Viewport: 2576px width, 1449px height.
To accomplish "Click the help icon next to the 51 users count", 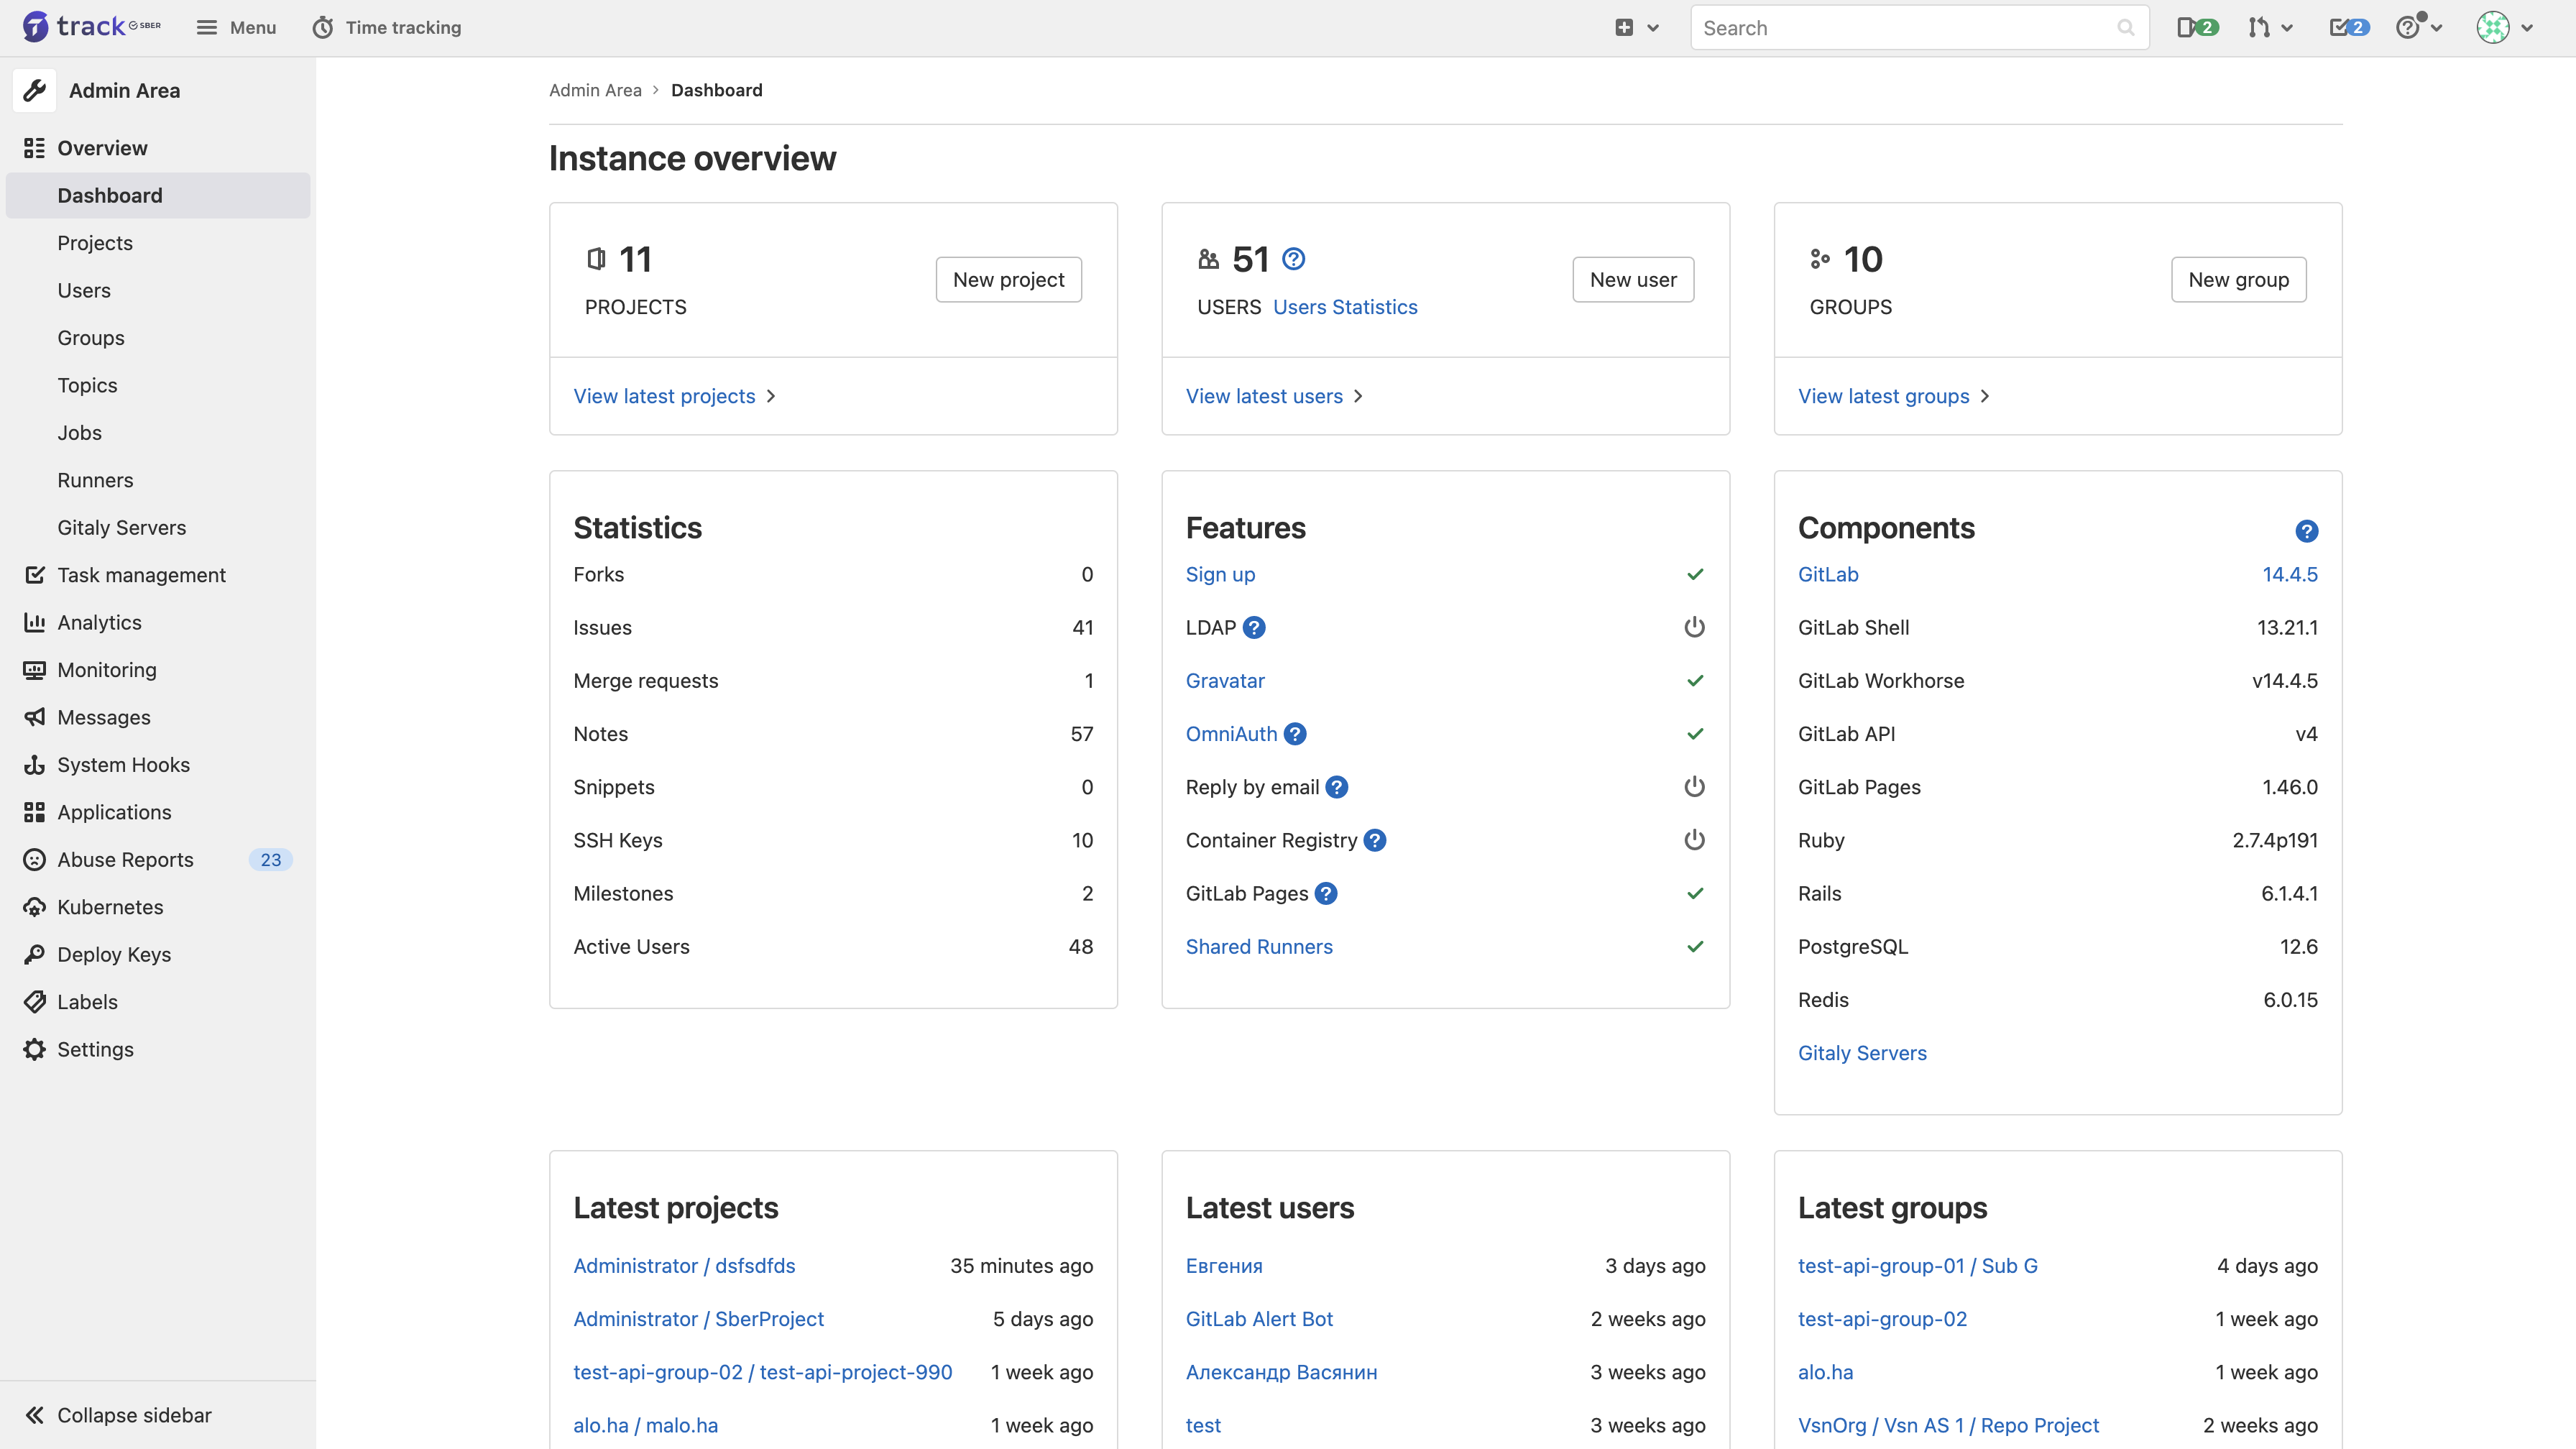I will (x=1293, y=259).
